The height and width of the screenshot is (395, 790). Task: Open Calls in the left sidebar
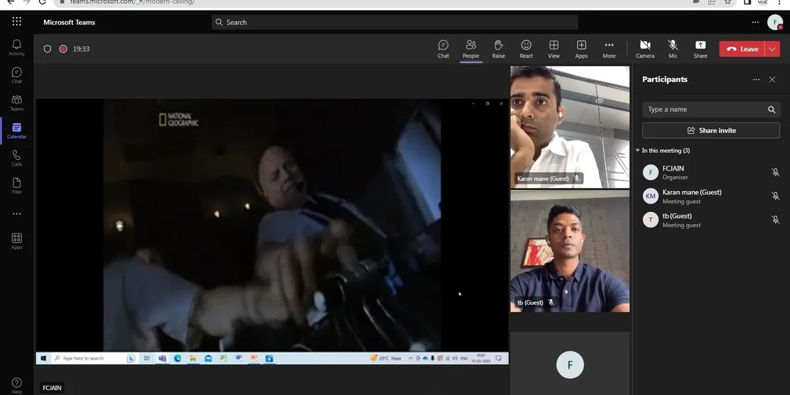point(16,158)
